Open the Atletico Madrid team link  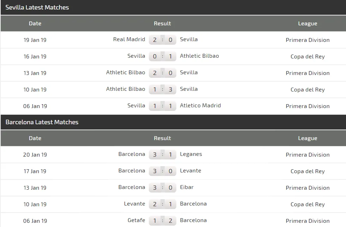point(200,106)
